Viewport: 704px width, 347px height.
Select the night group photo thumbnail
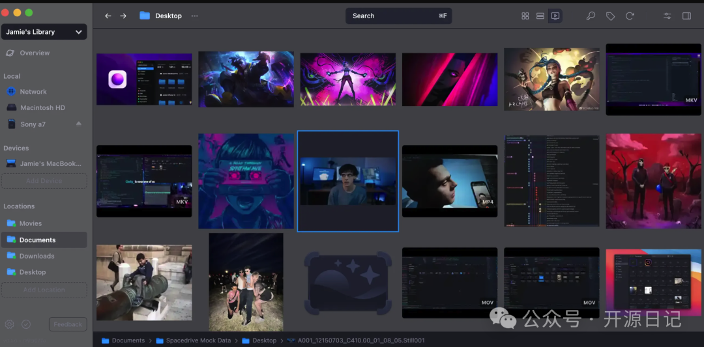click(246, 282)
